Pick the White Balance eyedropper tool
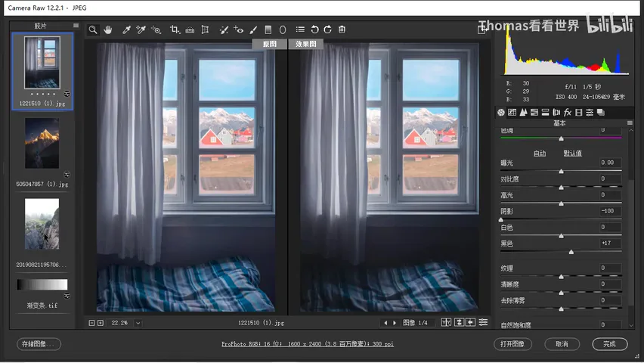Image resolution: width=644 pixels, height=363 pixels. [126, 29]
